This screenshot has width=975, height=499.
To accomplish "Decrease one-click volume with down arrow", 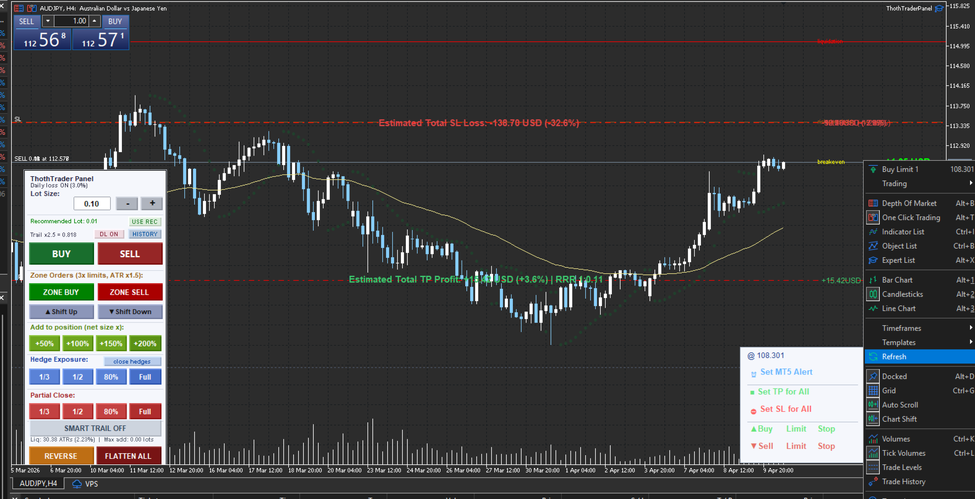I will click(48, 21).
